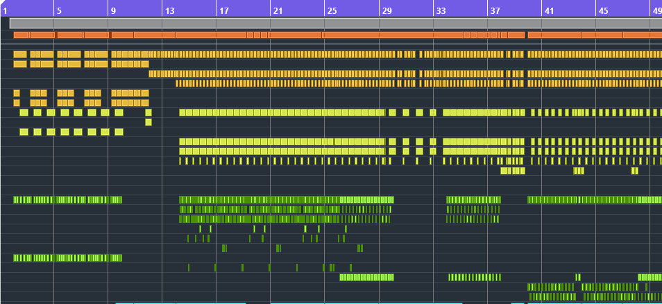Set the position to bar 21 on ruler
Image resolution: width=662 pixels, height=304 pixels.
(278, 10)
